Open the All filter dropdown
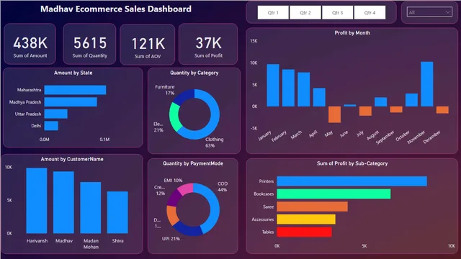Image resolution: width=461 pixels, height=259 pixels. [x=429, y=12]
